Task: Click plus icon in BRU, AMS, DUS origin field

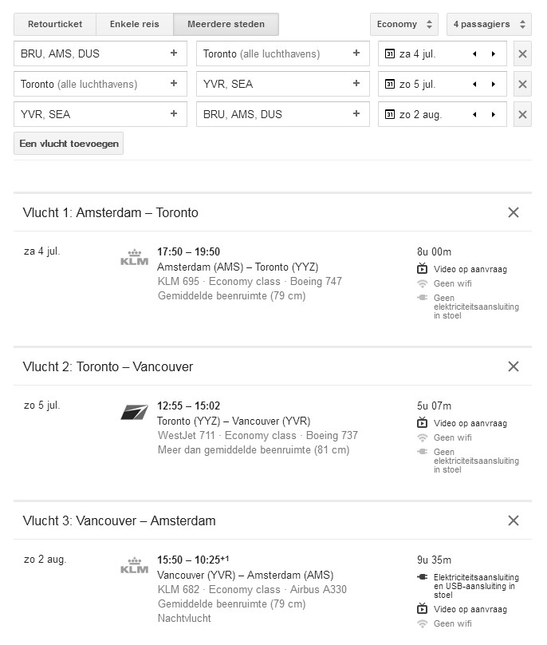Action: tap(174, 54)
